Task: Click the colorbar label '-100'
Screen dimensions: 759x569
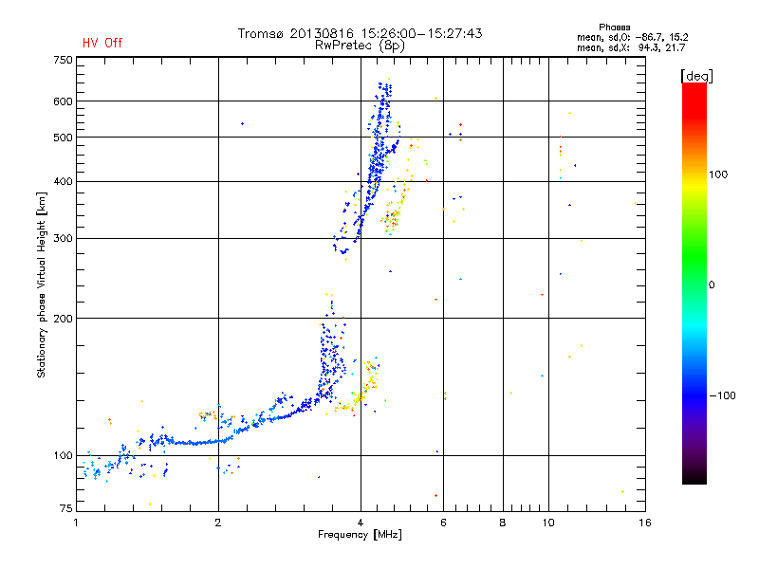Action: tap(722, 395)
